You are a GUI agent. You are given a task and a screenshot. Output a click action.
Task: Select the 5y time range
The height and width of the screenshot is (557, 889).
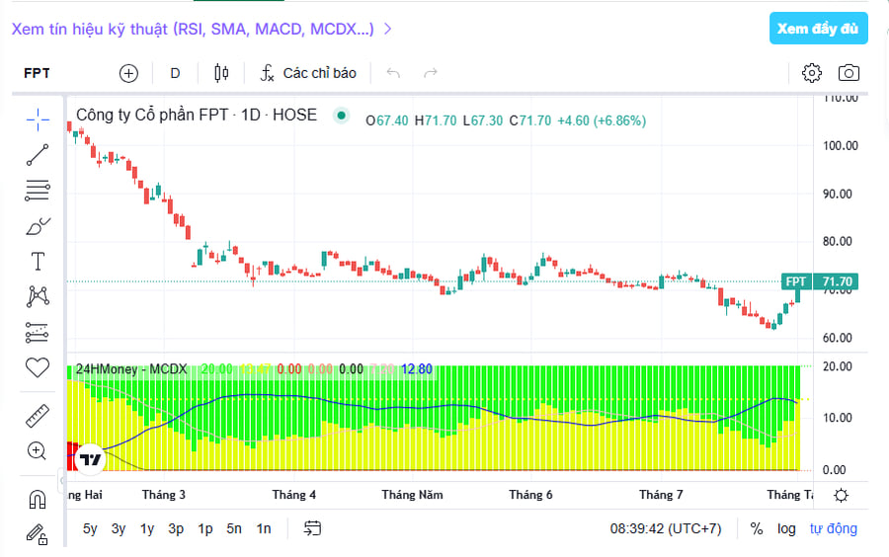coord(90,528)
